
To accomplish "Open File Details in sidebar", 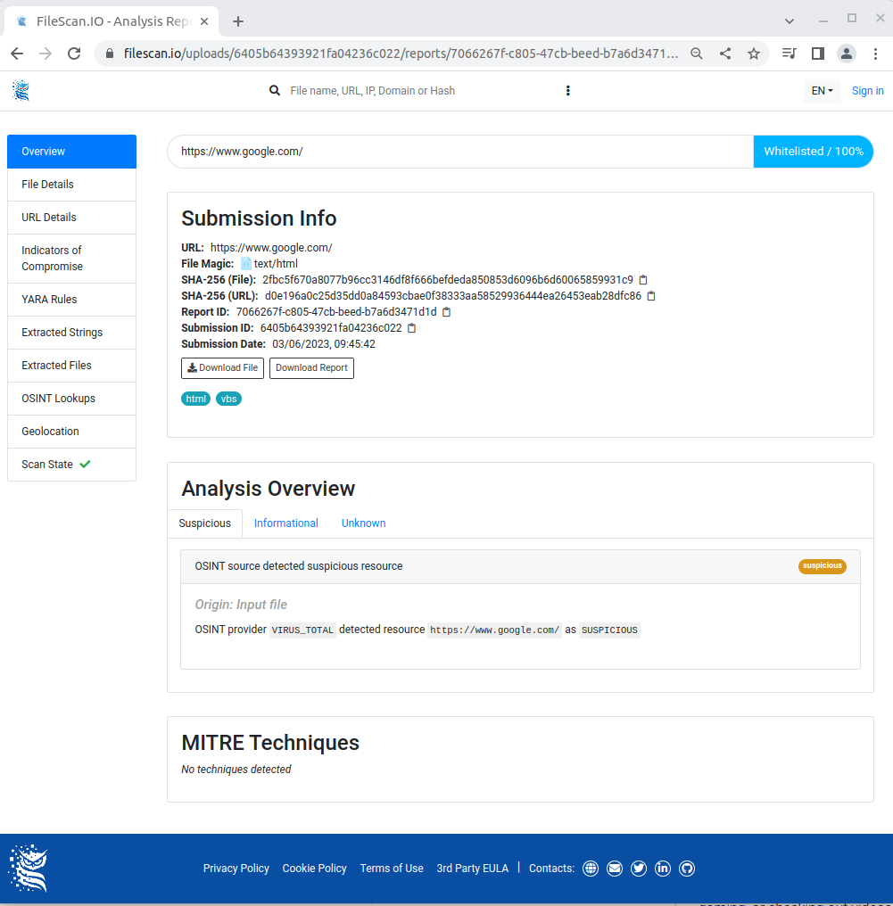I will 71,185.
